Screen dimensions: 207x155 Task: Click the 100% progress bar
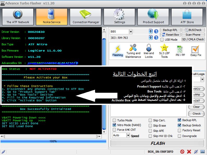coord(53,141)
